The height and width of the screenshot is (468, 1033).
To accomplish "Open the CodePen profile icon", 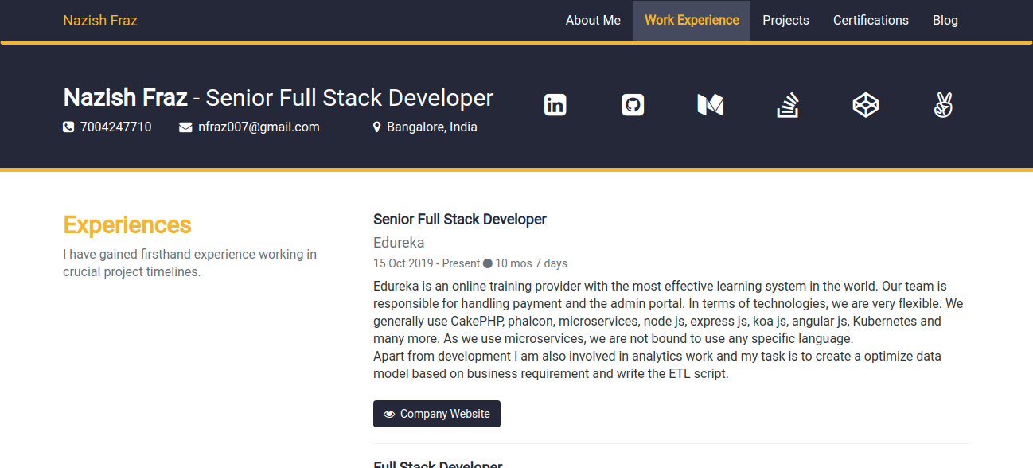I will point(865,105).
